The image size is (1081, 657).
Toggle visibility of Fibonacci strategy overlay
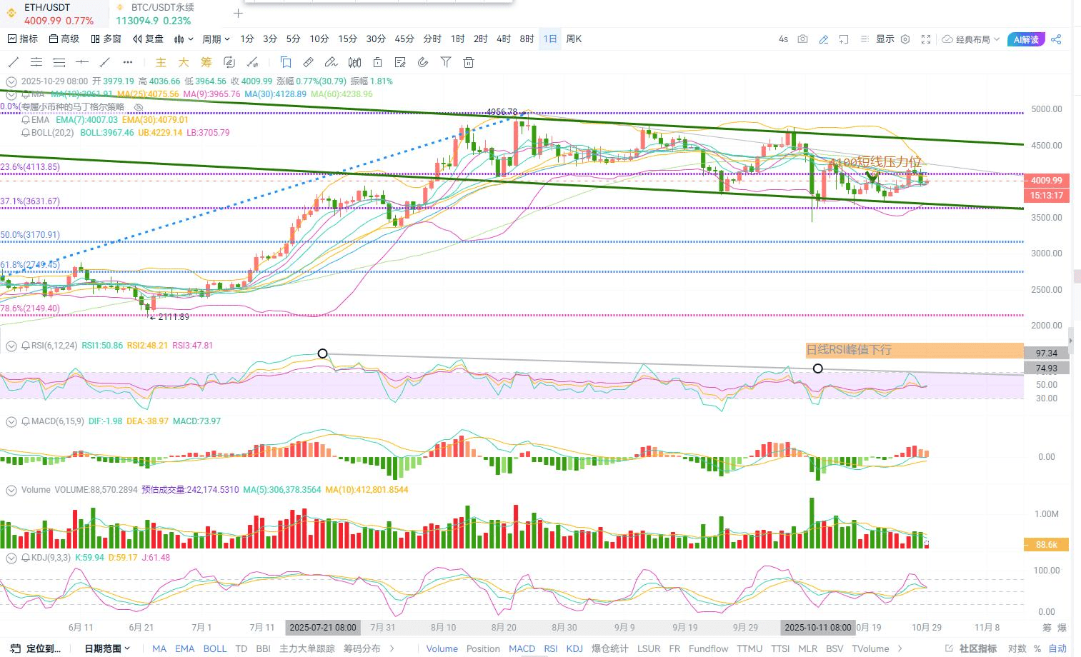[139, 107]
